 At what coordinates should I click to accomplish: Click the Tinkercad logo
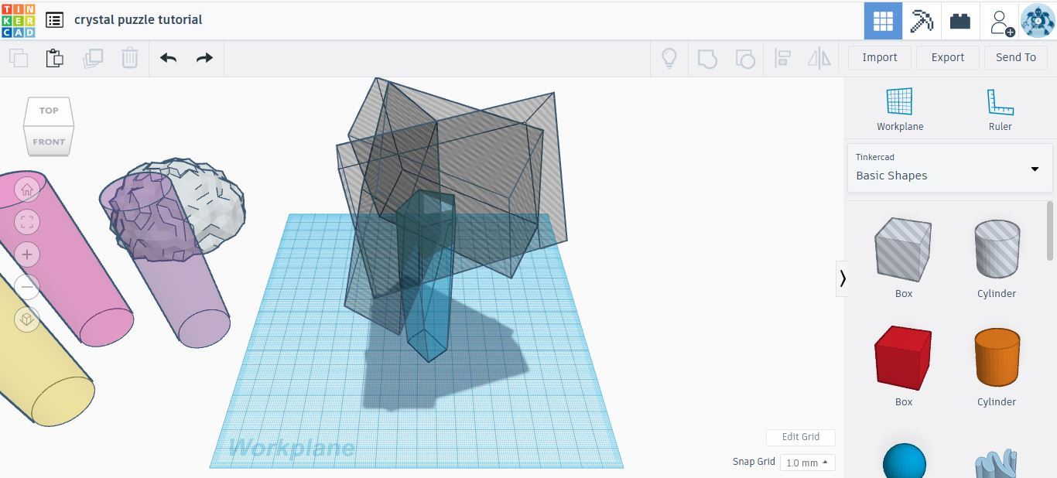pos(19,20)
